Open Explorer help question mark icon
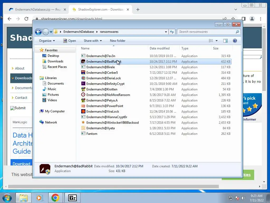This screenshot has width=270, height=203. [235, 40]
